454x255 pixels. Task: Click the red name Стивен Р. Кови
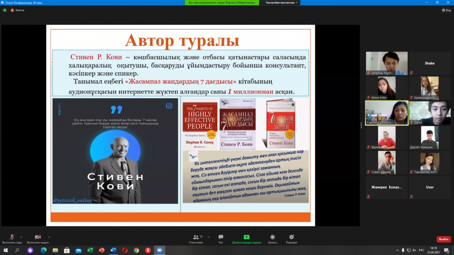coord(96,57)
